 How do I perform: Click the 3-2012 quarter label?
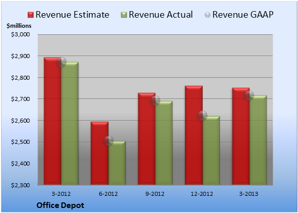pyautogui.click(x=61, y=194)
